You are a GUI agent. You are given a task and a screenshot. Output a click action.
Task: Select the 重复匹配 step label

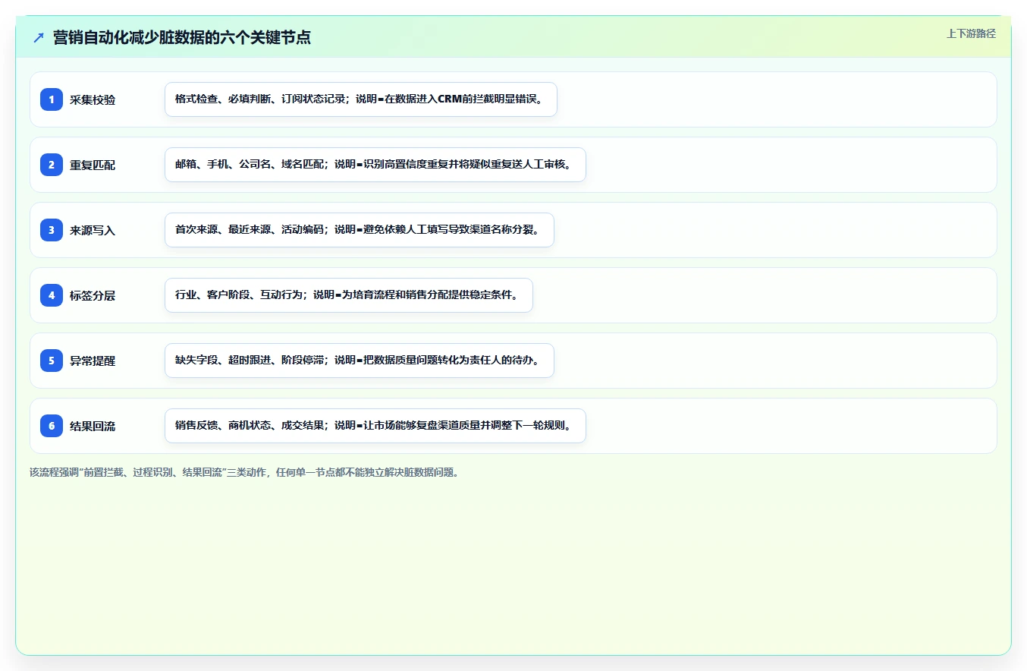[93, 165]
